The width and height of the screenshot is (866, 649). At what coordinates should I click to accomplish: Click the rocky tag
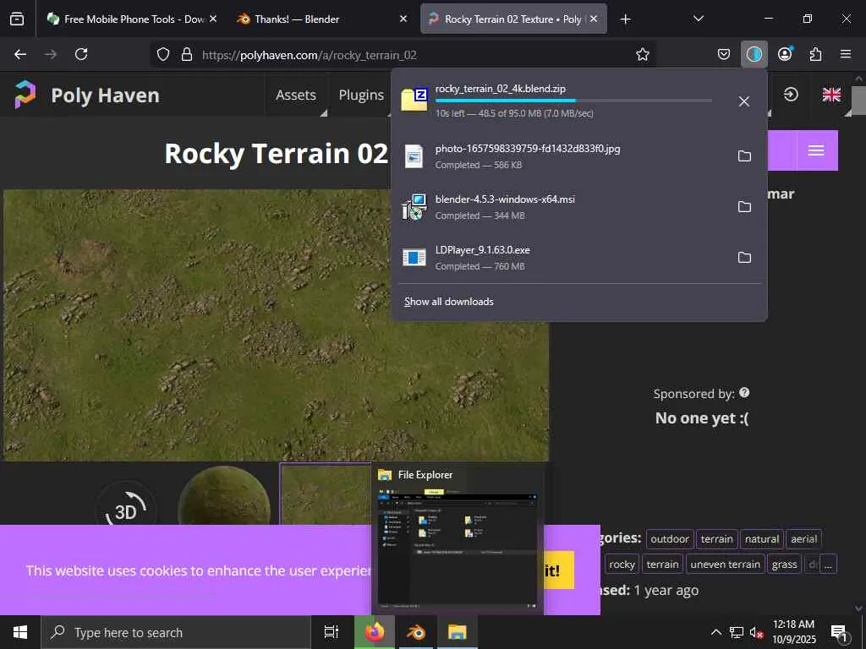(x=622, y=564)
